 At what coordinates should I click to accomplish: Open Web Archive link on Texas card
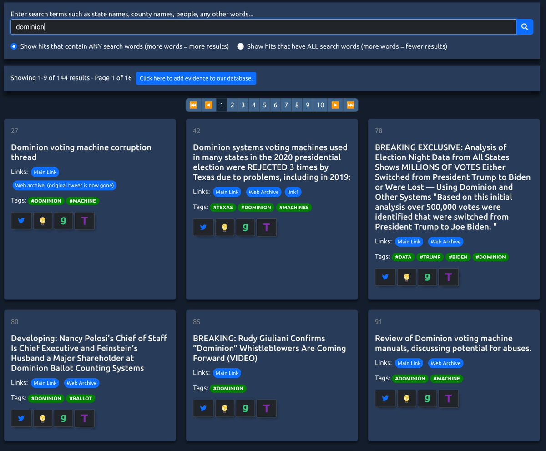263,192
